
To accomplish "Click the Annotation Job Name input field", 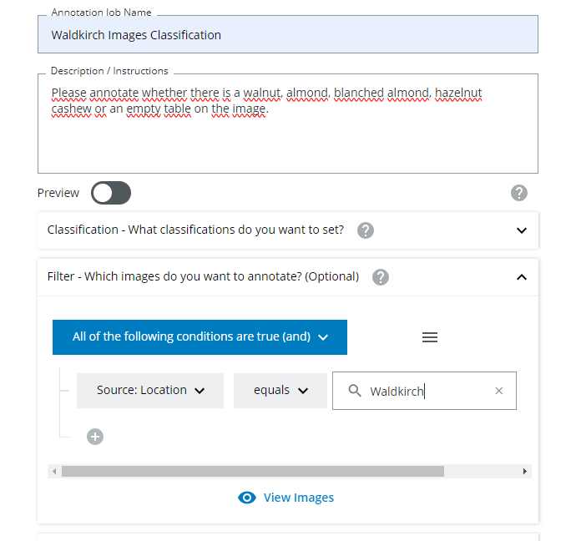I will pyautogui.click(x=287, y=35).
